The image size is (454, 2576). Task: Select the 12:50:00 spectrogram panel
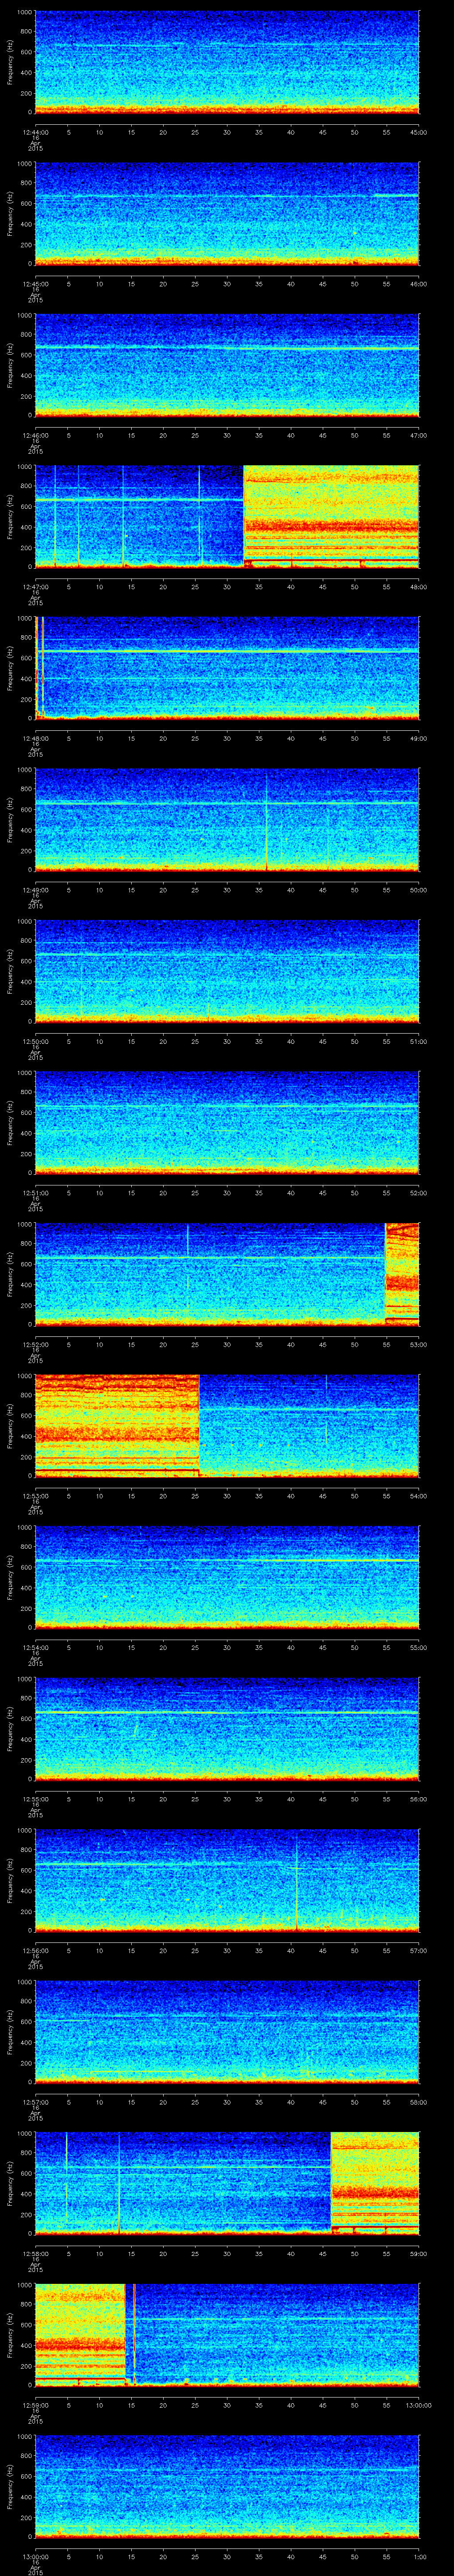(x=227, y=970)
